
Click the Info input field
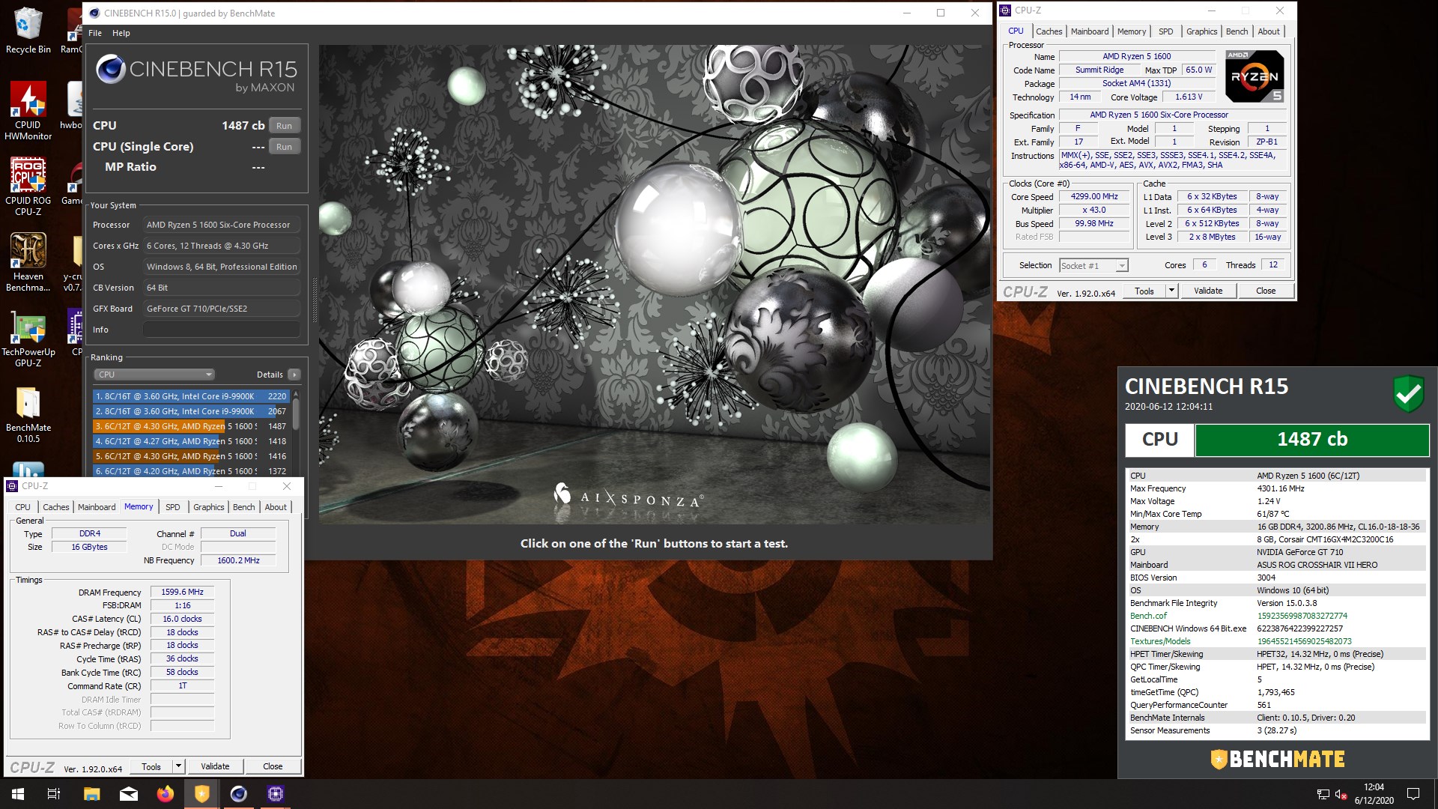[x=222, y=330]
